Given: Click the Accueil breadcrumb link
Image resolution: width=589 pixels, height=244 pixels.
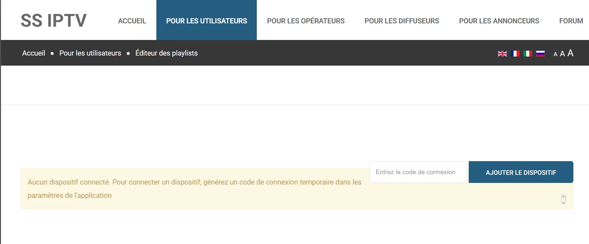Looking at the screenshot, I should (33, 53).
